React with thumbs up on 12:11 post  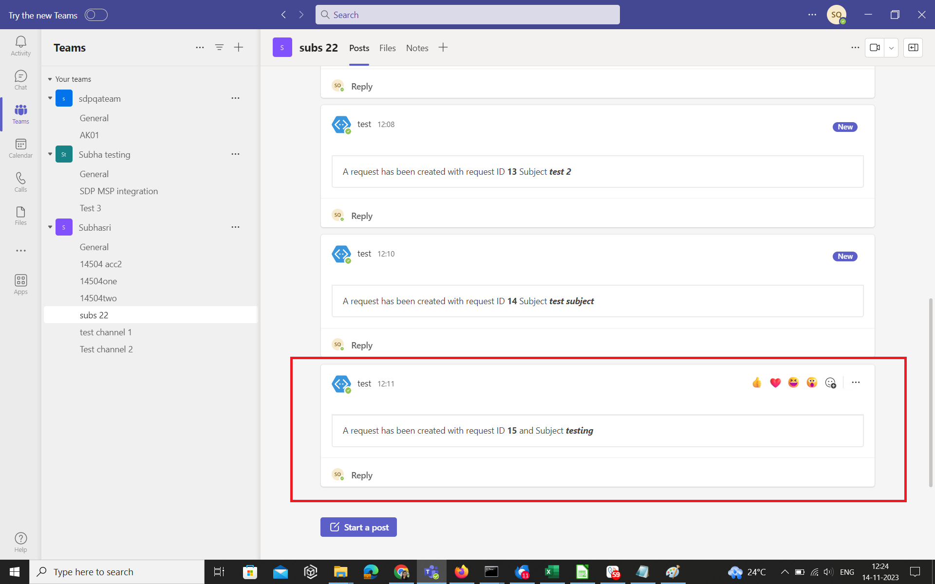tap(757, 383)
